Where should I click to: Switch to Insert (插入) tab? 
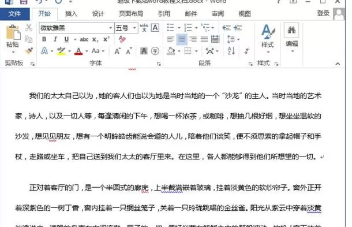tap(71, 14)
